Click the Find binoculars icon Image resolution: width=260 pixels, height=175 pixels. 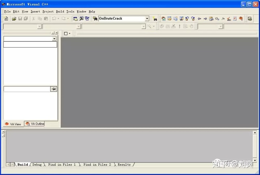coord(155,19)
